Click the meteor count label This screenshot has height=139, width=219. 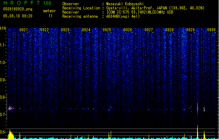click(49, 11)
